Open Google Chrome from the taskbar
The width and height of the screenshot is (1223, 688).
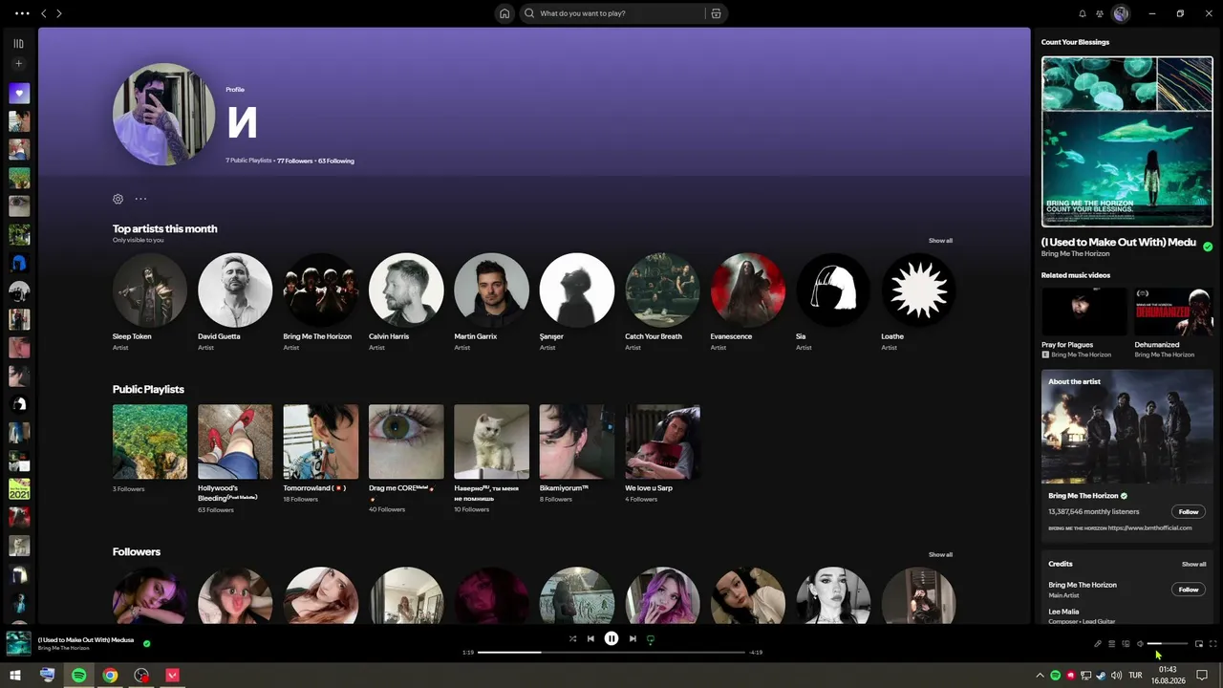point(110,676)
